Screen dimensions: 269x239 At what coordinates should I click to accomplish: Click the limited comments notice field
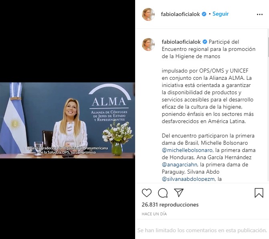click(x=202, y=230)
